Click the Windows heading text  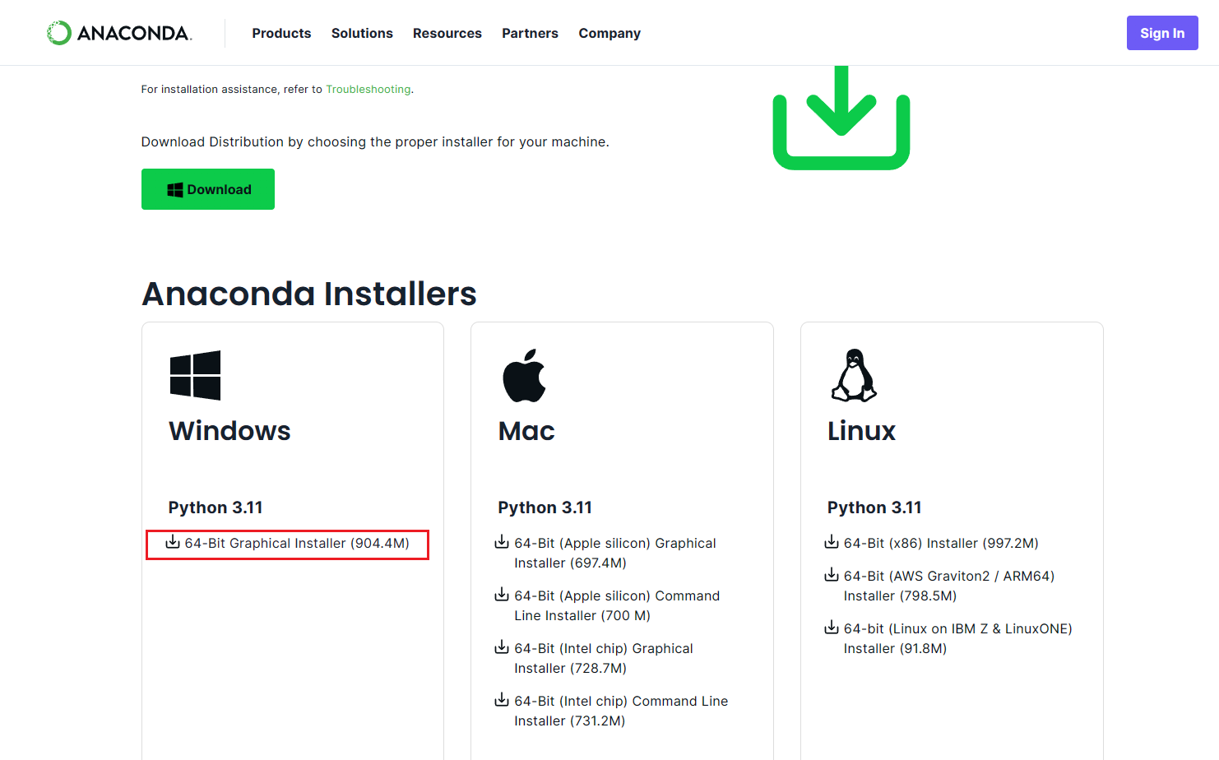coord(229,431)
